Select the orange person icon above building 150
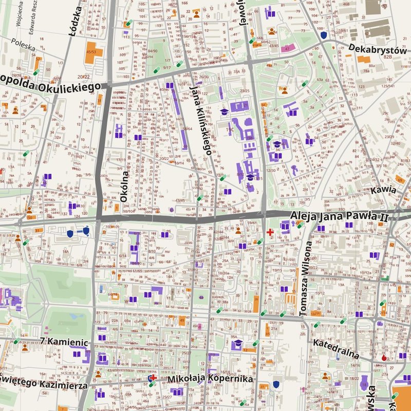Screen dimensions: 411x411 (x=29, y=211)
